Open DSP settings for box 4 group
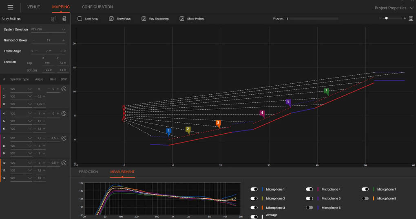416x219 pixels. (64, 113)
